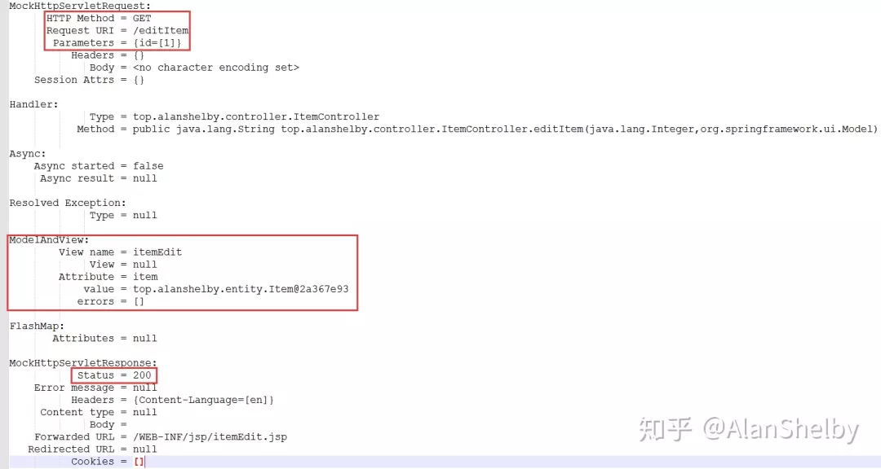Click the editItem method signature line
The width and height of the screenshot is (881, 469).
pyautogui.click(x=477, y=129)
